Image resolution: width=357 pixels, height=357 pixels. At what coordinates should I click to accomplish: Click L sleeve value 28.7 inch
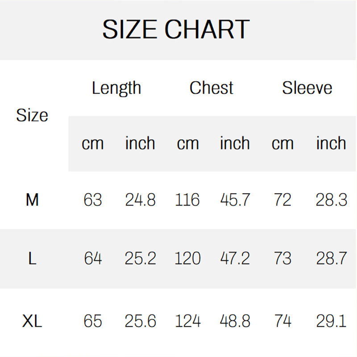click(331, 258)
